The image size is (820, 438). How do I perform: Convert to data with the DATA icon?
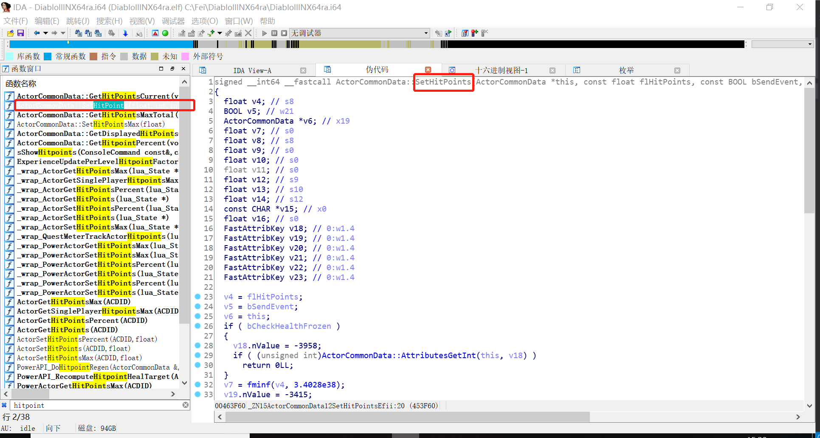tap(192, 33)
